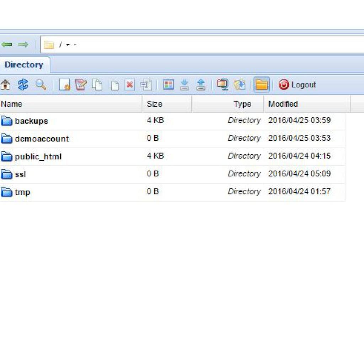Switch to the Directory tab

pos(24,65)
